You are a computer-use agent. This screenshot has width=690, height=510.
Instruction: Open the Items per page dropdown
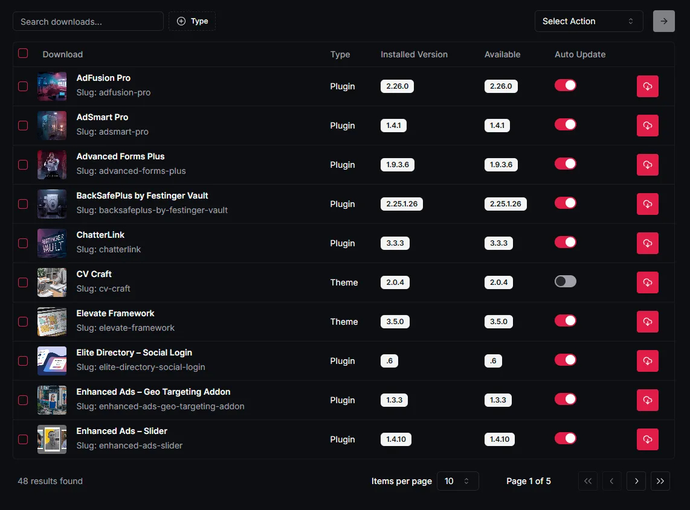457,481
